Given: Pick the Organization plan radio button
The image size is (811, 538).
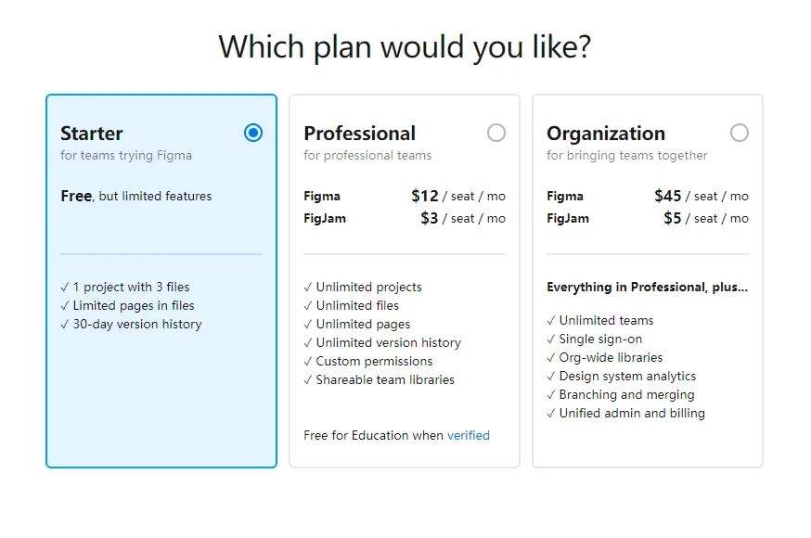Looking at the screenshot, I should pyautogui.click(x=740, y=133).
